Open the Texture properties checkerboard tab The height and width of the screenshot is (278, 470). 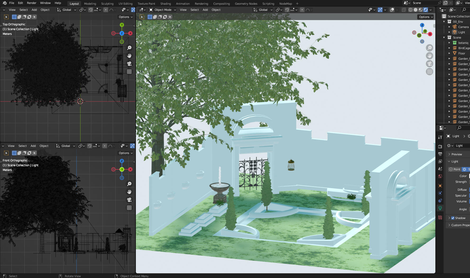click(x=440, y=217)
